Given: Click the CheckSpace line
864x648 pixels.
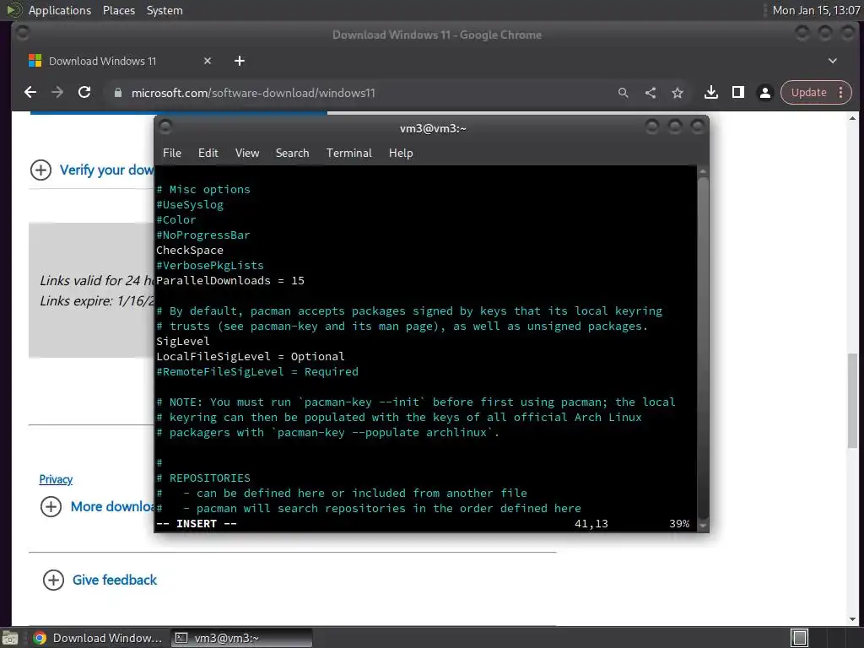Looking at the screenshot, I should tap(190, 250).
